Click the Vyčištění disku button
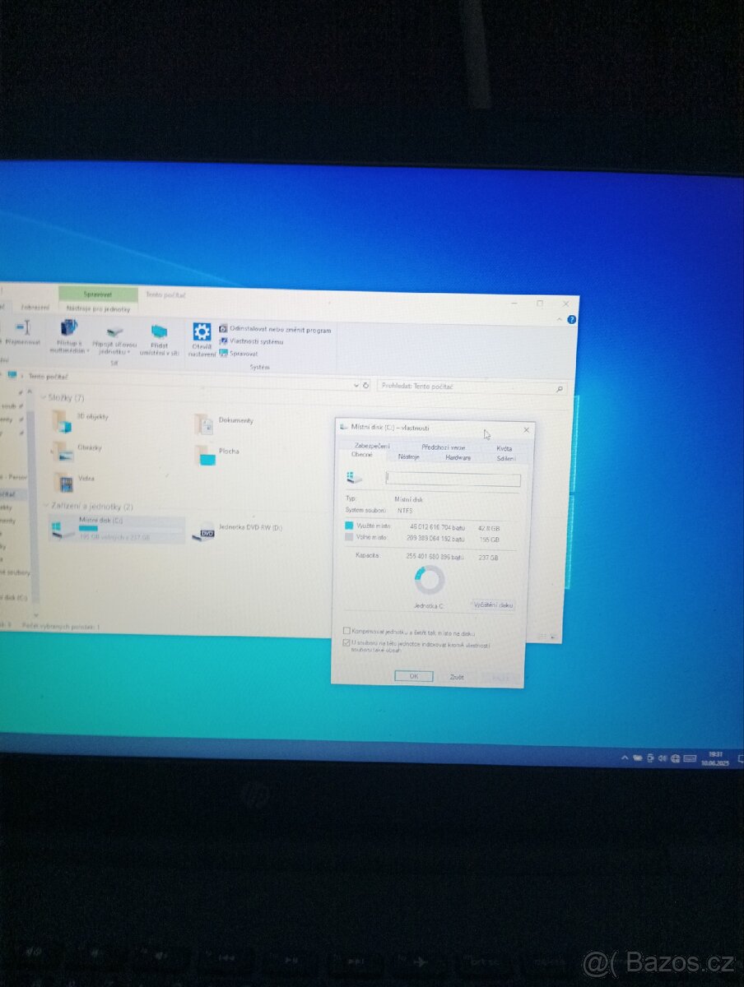This screenshot has height=987, width=744. coord(493,605)
